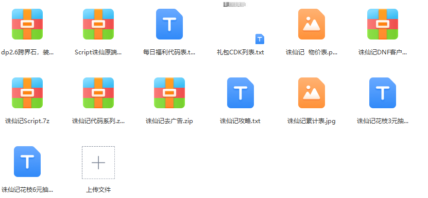This screenshot has width=428, height=198.
Task: Select the 诛仙记代码系列 zip icon
Action: [98, 93]
